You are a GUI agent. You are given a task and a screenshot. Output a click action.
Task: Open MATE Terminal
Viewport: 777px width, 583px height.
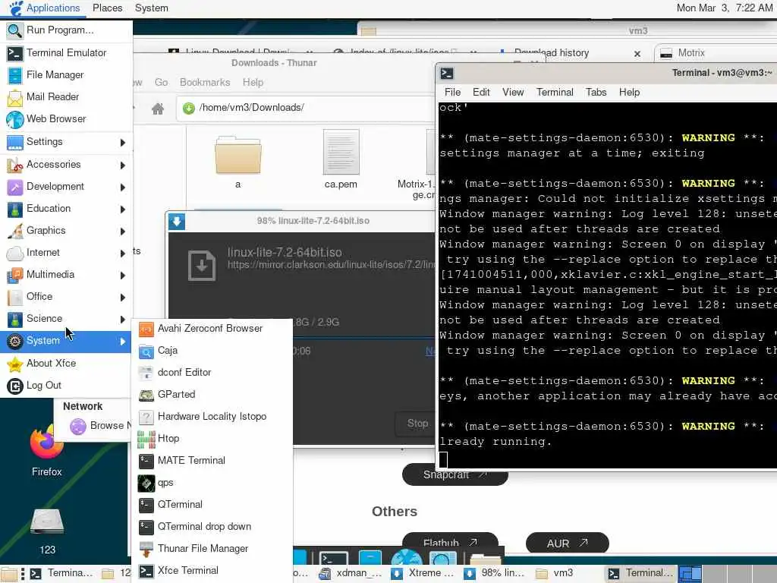point(212,461)
